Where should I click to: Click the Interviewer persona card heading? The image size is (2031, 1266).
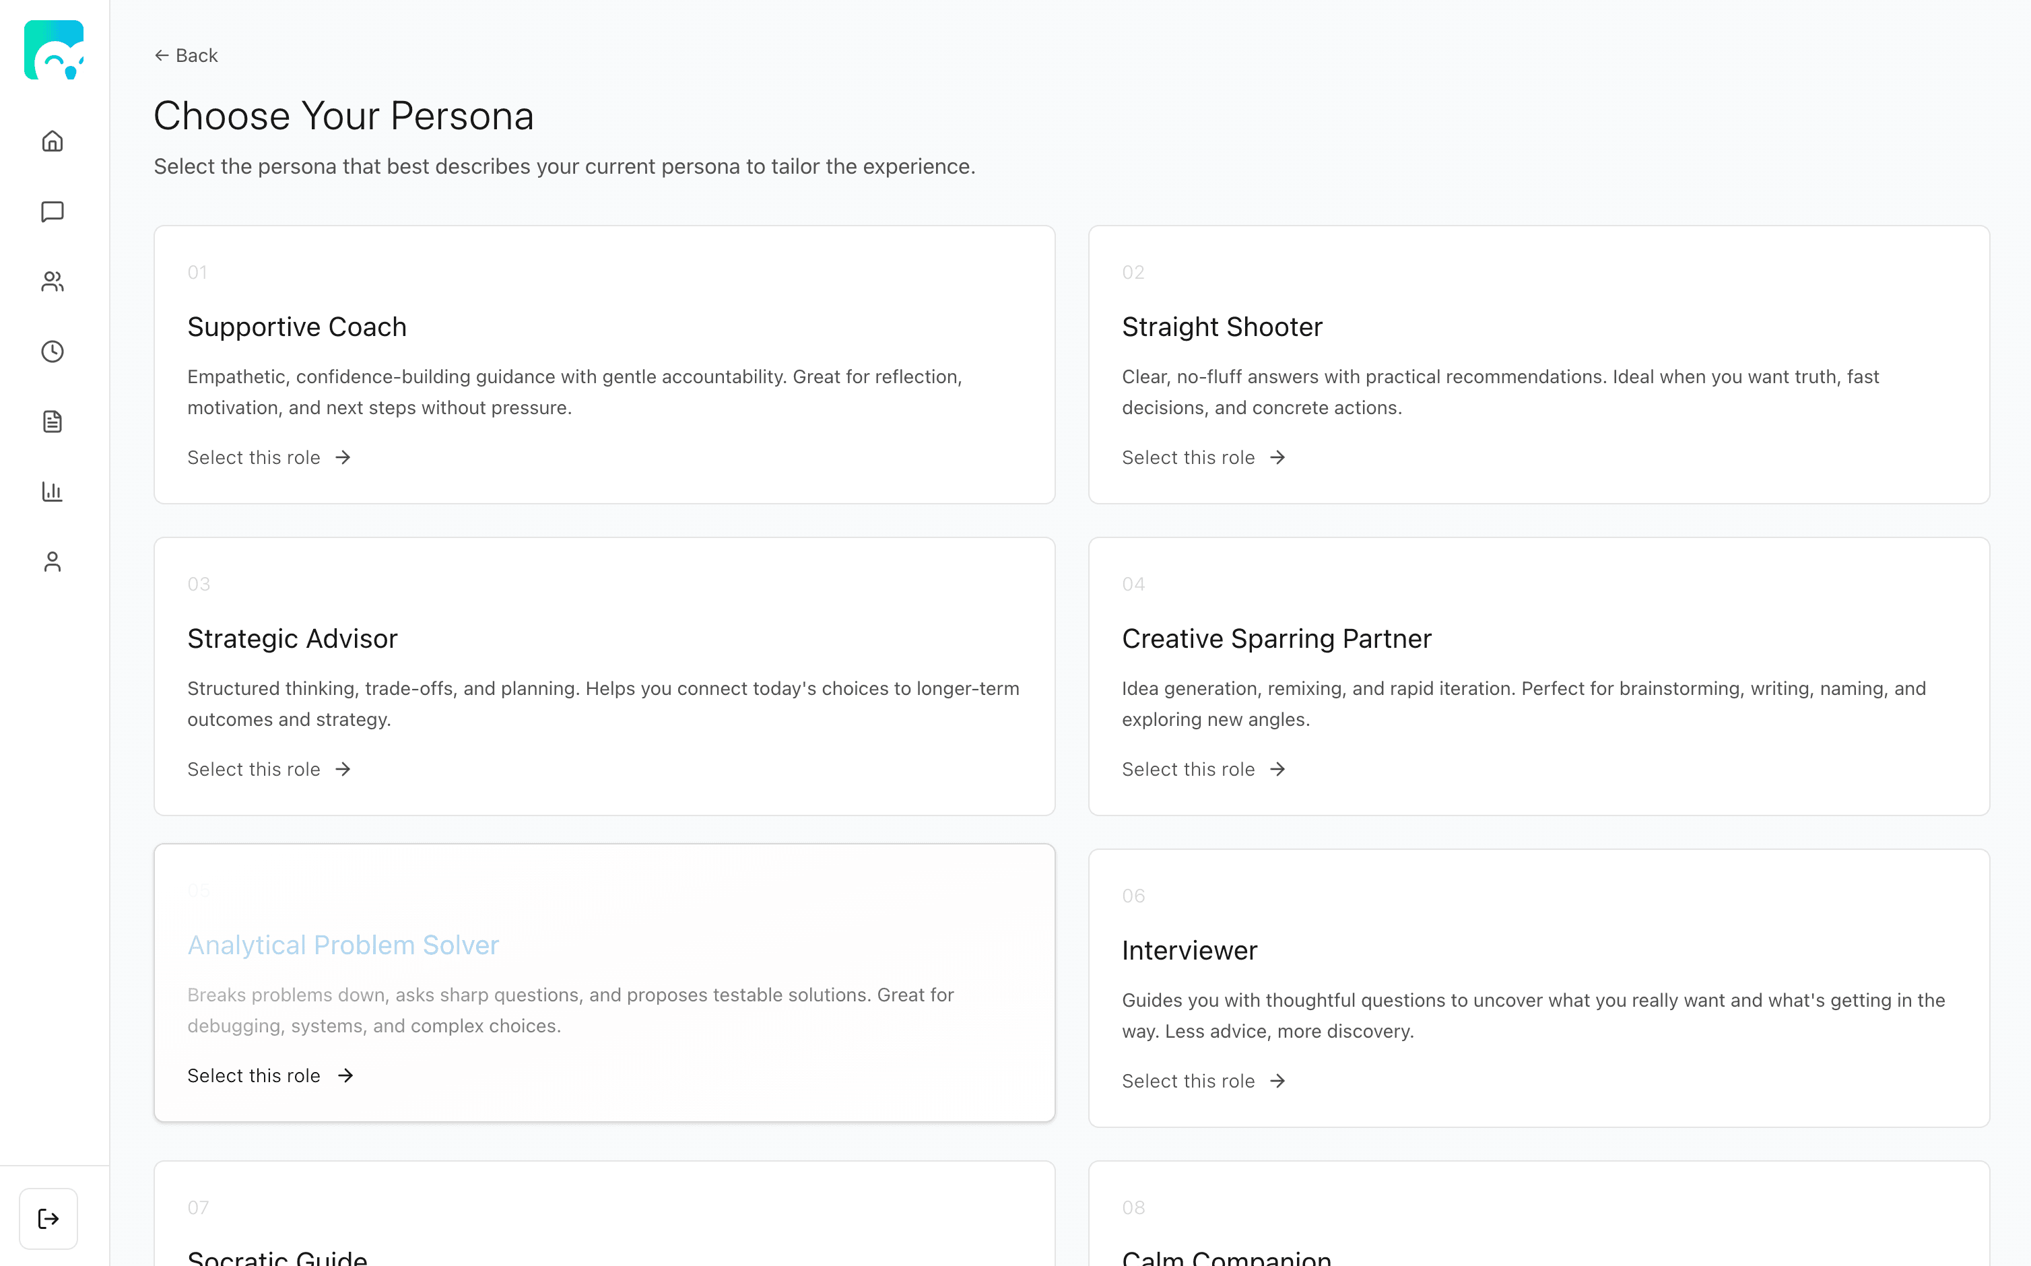[x=1189, y=950]
